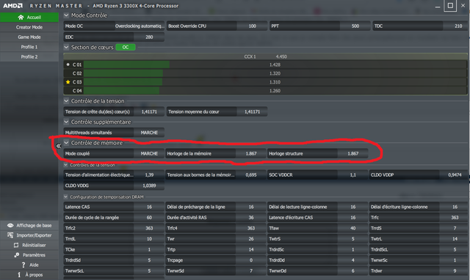The width and height of the screenshot is (470, 280).
Task: Click Tension d'alimentation électrique value 1,39
Action: [149, 174]
